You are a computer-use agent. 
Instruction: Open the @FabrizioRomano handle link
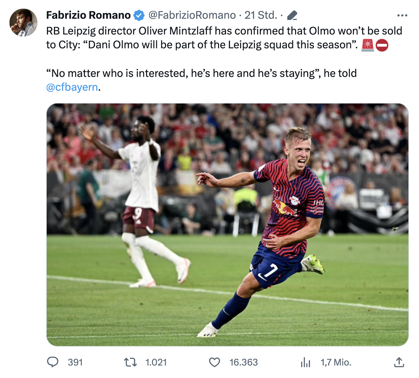click(x=192, y=15)
